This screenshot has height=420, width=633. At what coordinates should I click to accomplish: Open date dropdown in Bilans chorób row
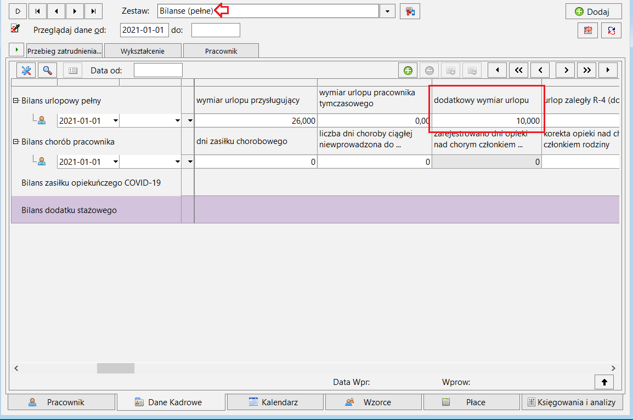click(x=115, y=162)
